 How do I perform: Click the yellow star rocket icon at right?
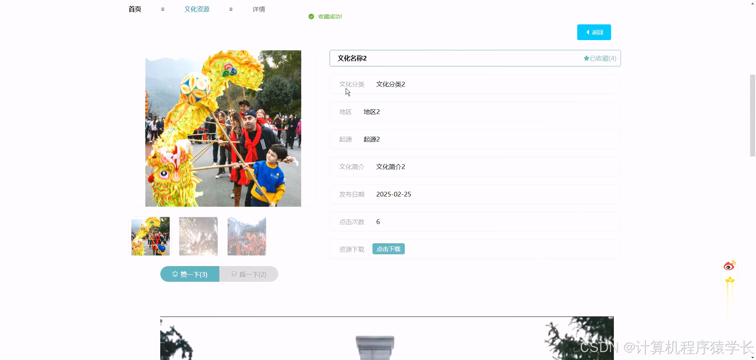click(x=730, y=280)
